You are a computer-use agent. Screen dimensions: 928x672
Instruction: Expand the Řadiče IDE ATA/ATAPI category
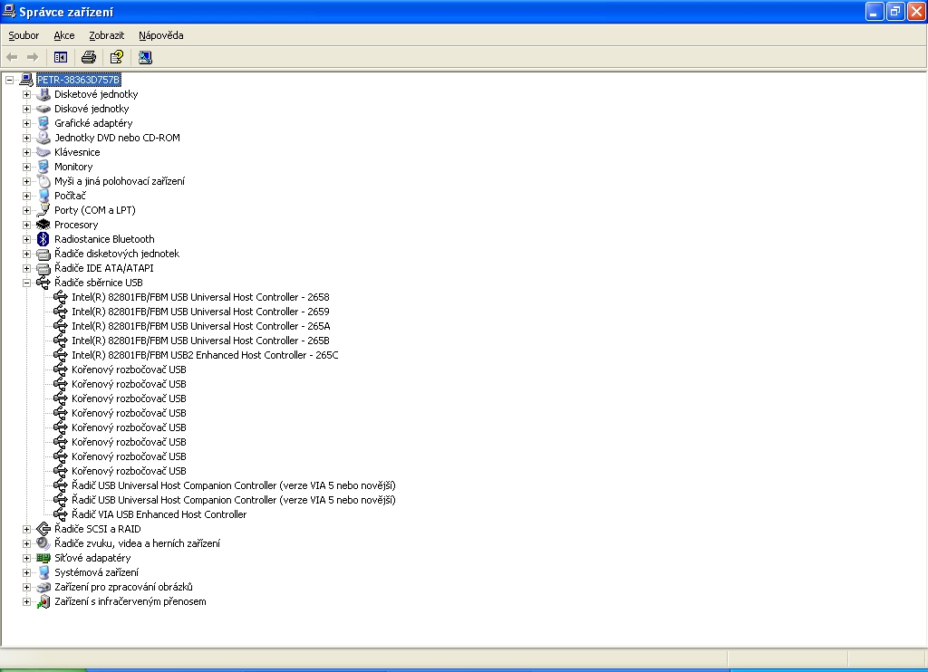[x=26, y=268]
